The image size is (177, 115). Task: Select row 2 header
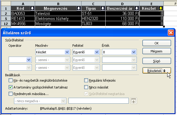point(6,14)
